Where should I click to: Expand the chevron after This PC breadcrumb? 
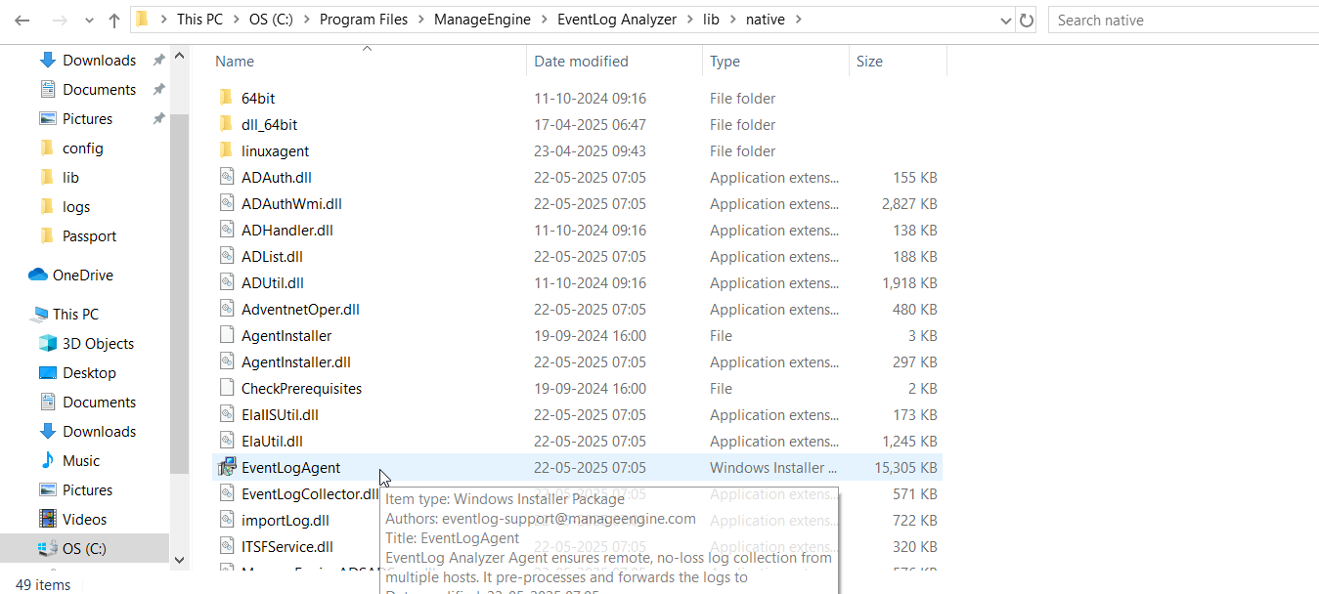[x=236, y=20]
